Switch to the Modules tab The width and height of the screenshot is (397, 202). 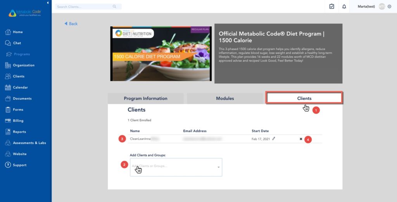[x=225, y=98]
